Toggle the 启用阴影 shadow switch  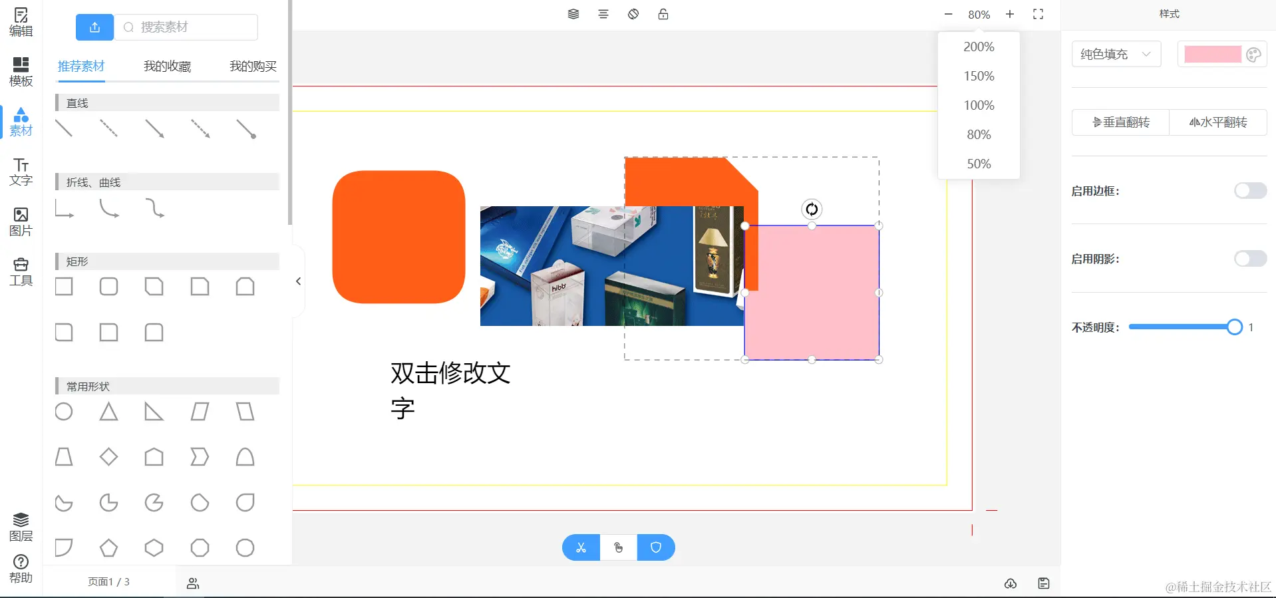[x=1250, y=259]
